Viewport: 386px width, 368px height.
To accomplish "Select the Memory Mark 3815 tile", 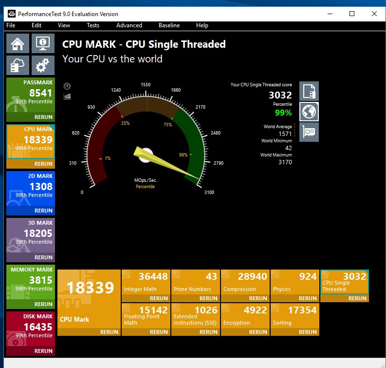I will pyautogui.click(x=31, y=282).
